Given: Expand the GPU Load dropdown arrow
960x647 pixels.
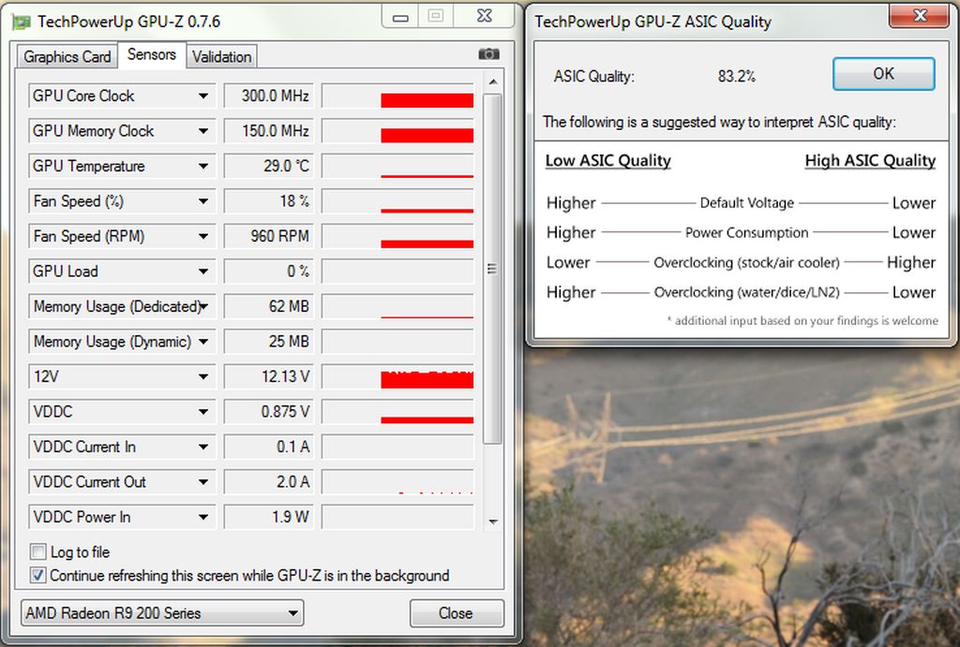Looking at the screenshot, I should tap(203, 272).
